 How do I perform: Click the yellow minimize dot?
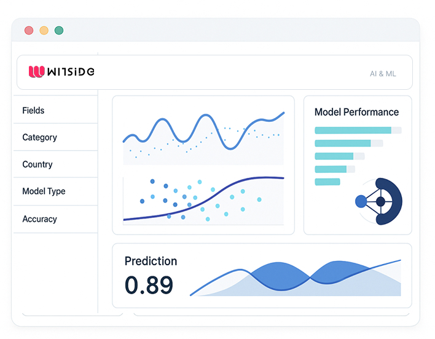[x=44, y=30]
